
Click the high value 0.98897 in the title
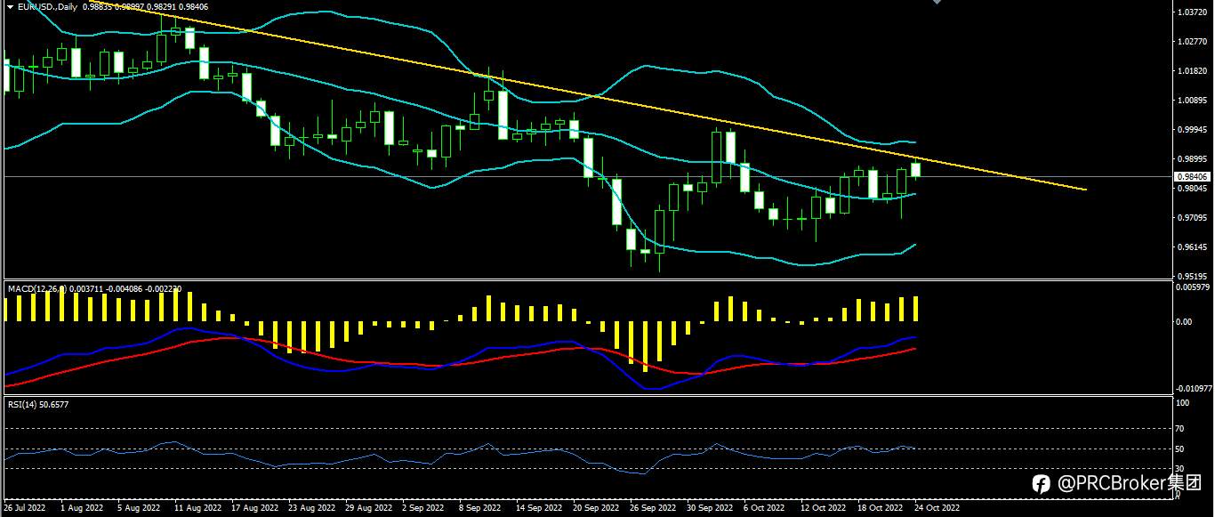tap(129, 6)
